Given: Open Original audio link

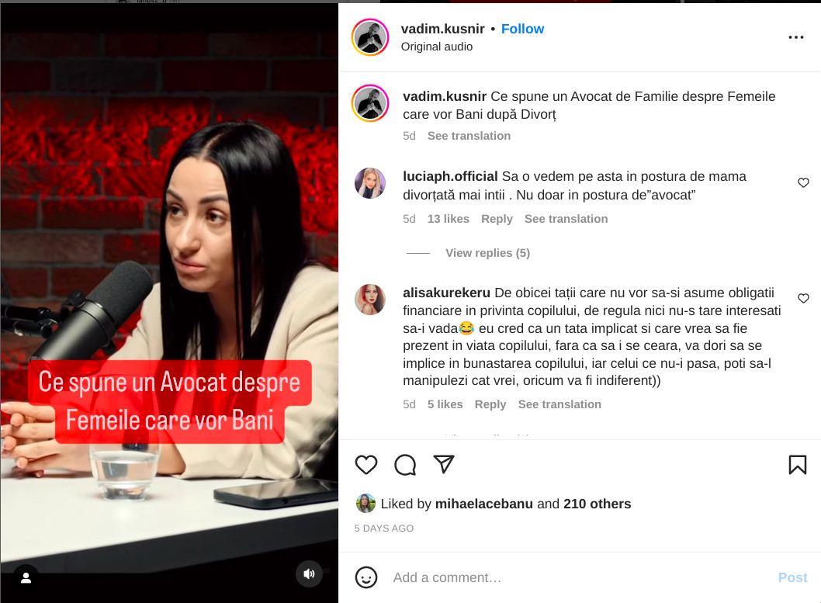Looking at the screenshot, I should [x=437, y=47].
